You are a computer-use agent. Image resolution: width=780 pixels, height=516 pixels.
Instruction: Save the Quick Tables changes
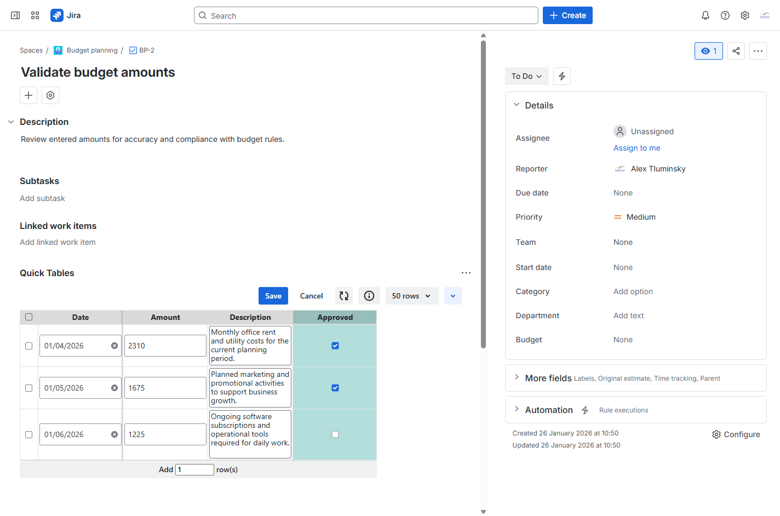coord(273,296)
